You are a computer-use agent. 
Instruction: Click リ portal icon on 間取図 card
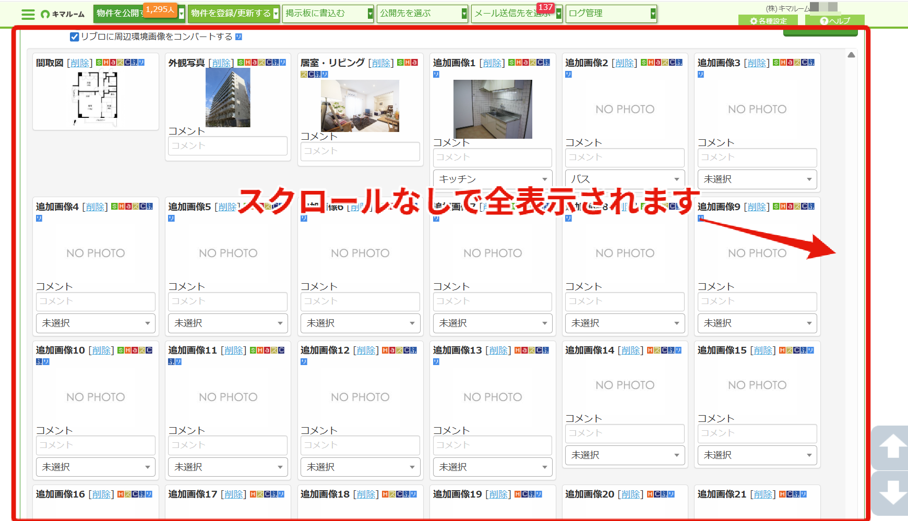[141, 62]
